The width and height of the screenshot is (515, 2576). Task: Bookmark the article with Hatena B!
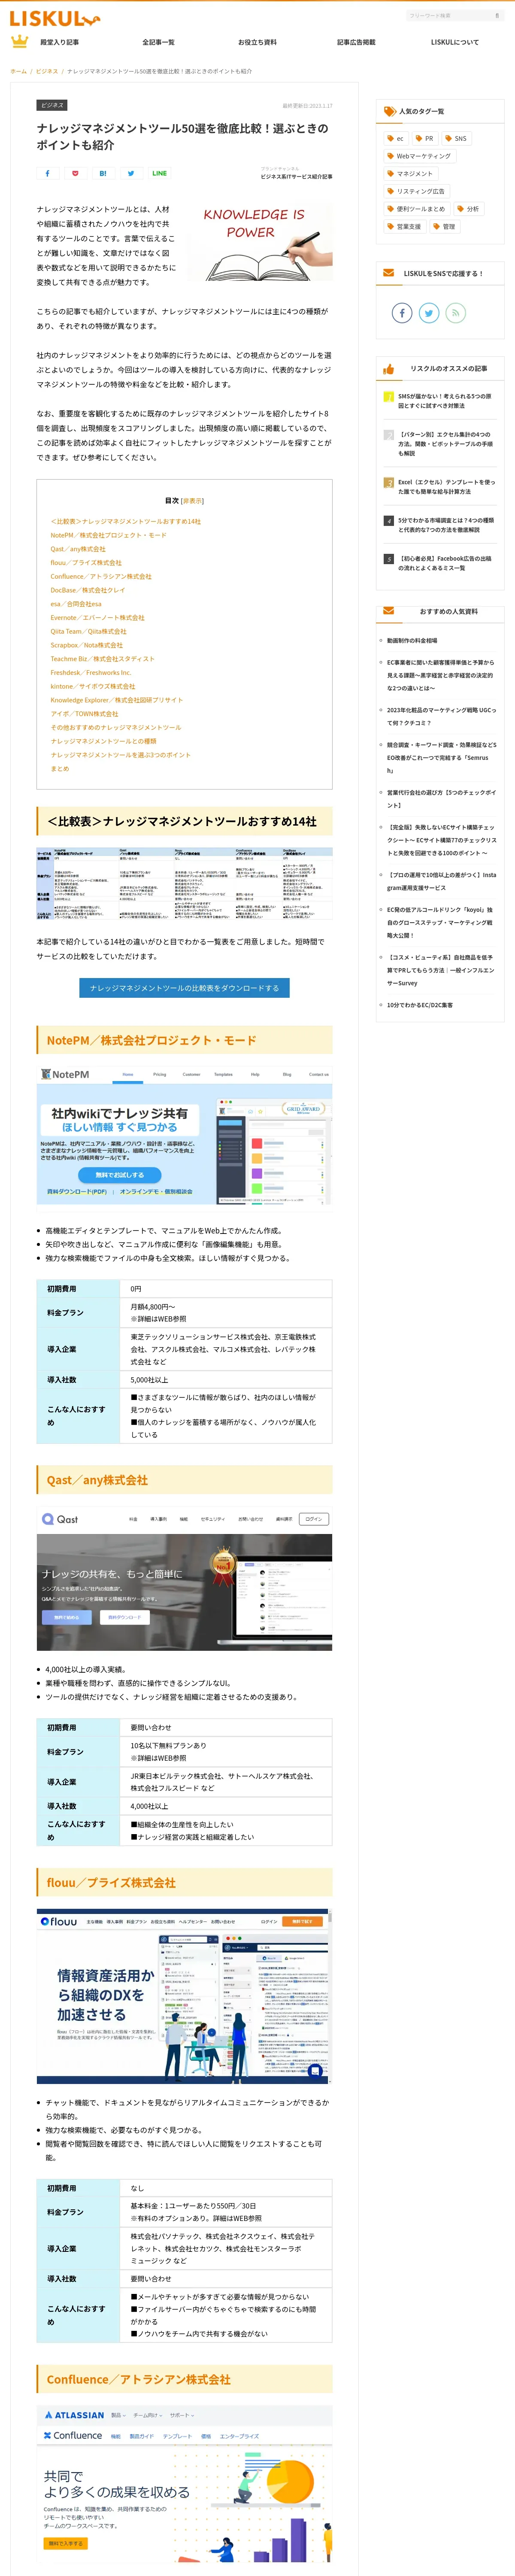pos(103,173)
